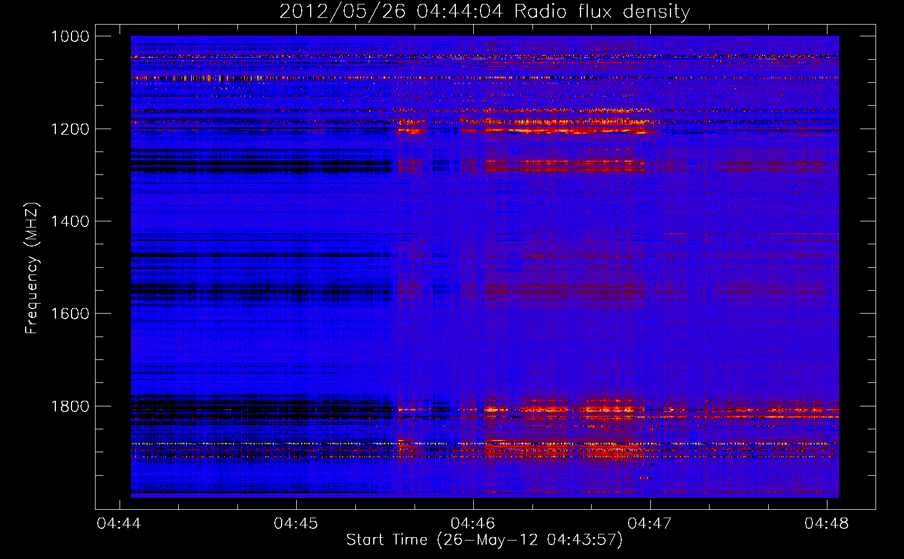Click the 1600 frequency tick label
Image resolution: width=904 pixels, height=559 pixels.
click(x=70, y=314)
